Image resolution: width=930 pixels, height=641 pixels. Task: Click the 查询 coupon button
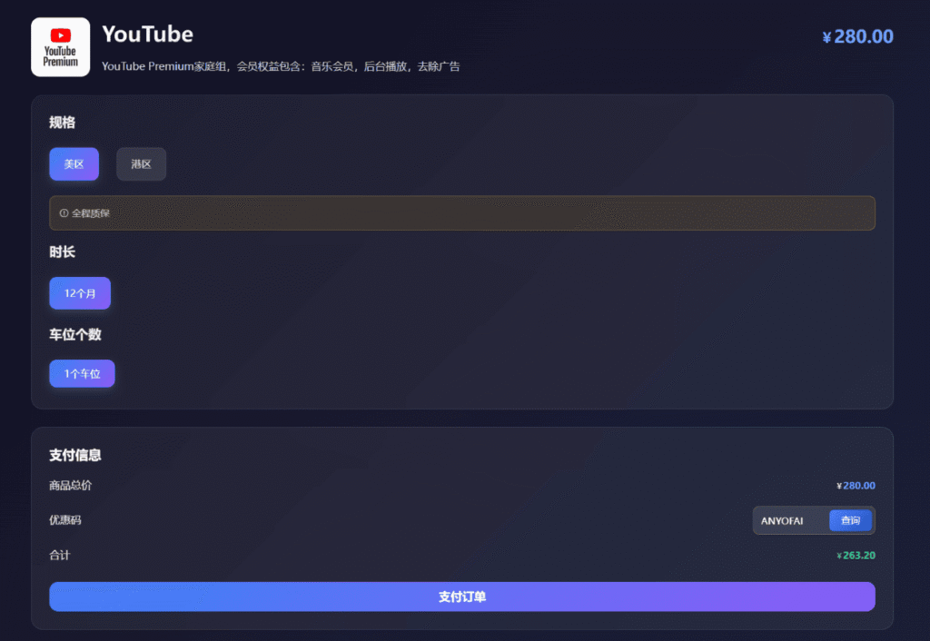[850, 520]
